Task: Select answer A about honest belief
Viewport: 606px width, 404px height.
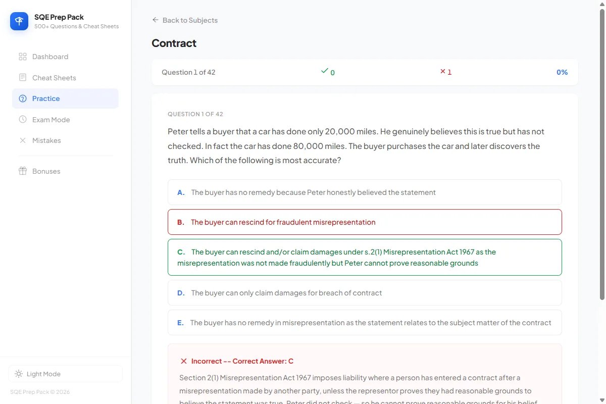Action: click(x=365, y=192)
